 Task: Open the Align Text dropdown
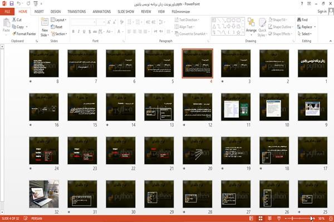(184, 27)
